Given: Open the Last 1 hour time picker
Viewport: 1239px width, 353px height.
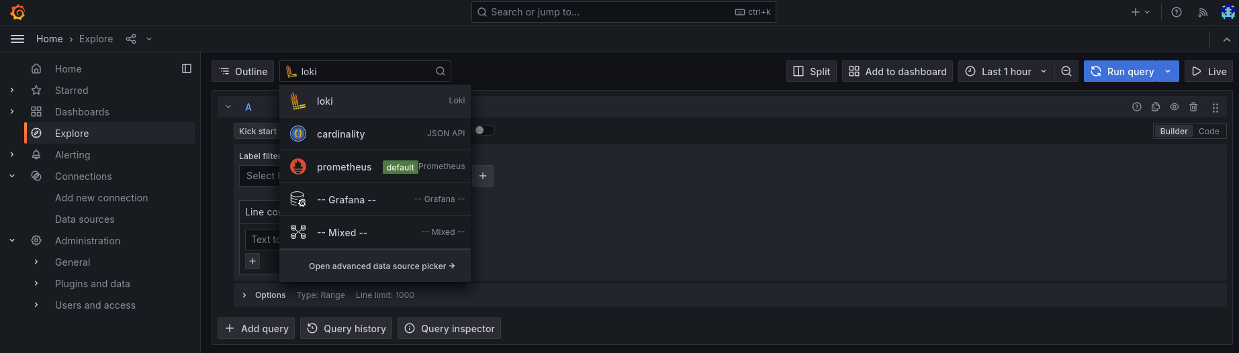Looking at the screenshot, I should 1006,72.
